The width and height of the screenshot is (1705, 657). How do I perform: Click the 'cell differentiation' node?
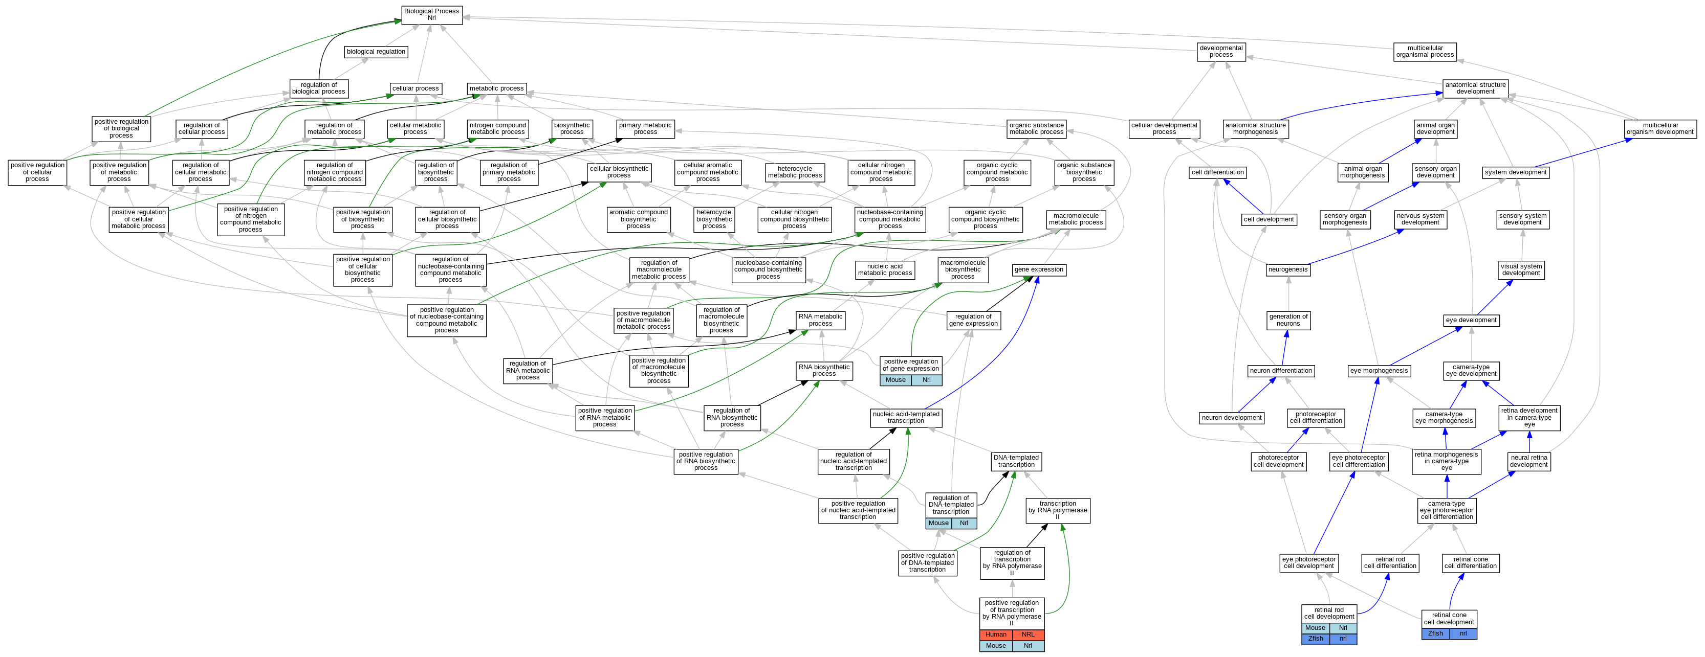point(1217,173)
